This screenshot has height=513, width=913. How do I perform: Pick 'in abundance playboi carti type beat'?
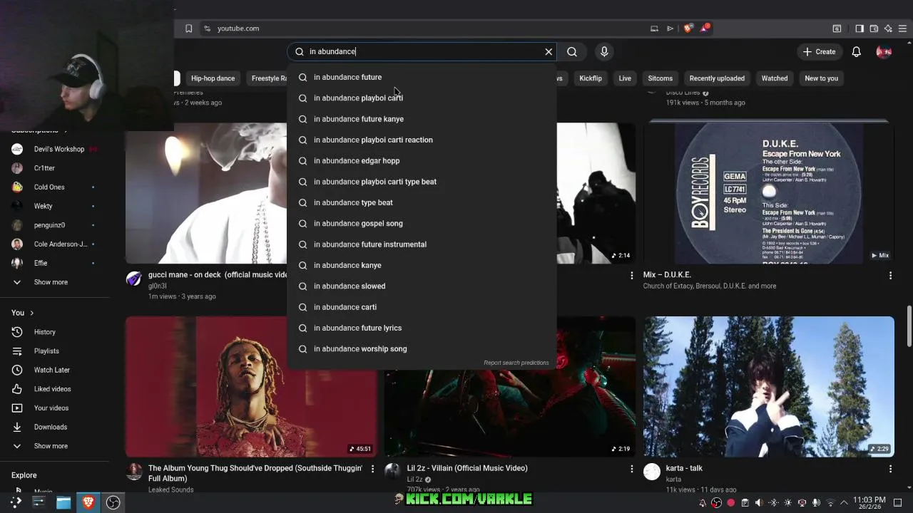pyautogui.click(x=422, y=182)
